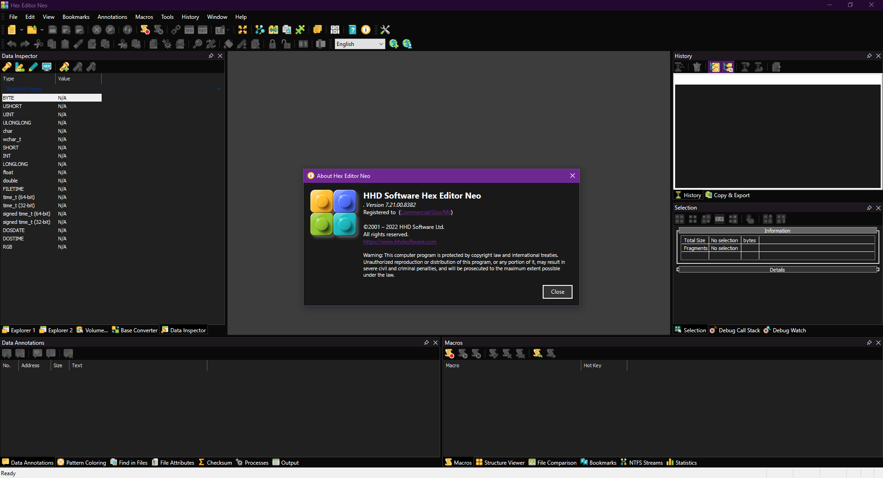Open the Window menu
Screen dimensions: 883x478
point(217,17)
